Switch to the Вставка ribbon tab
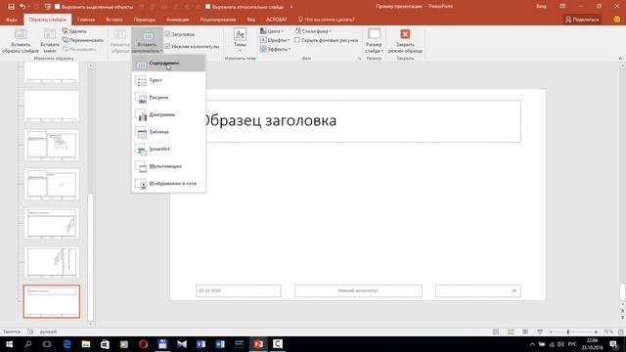Viewport: 626px width, 352px height. [x=114, y=20]
